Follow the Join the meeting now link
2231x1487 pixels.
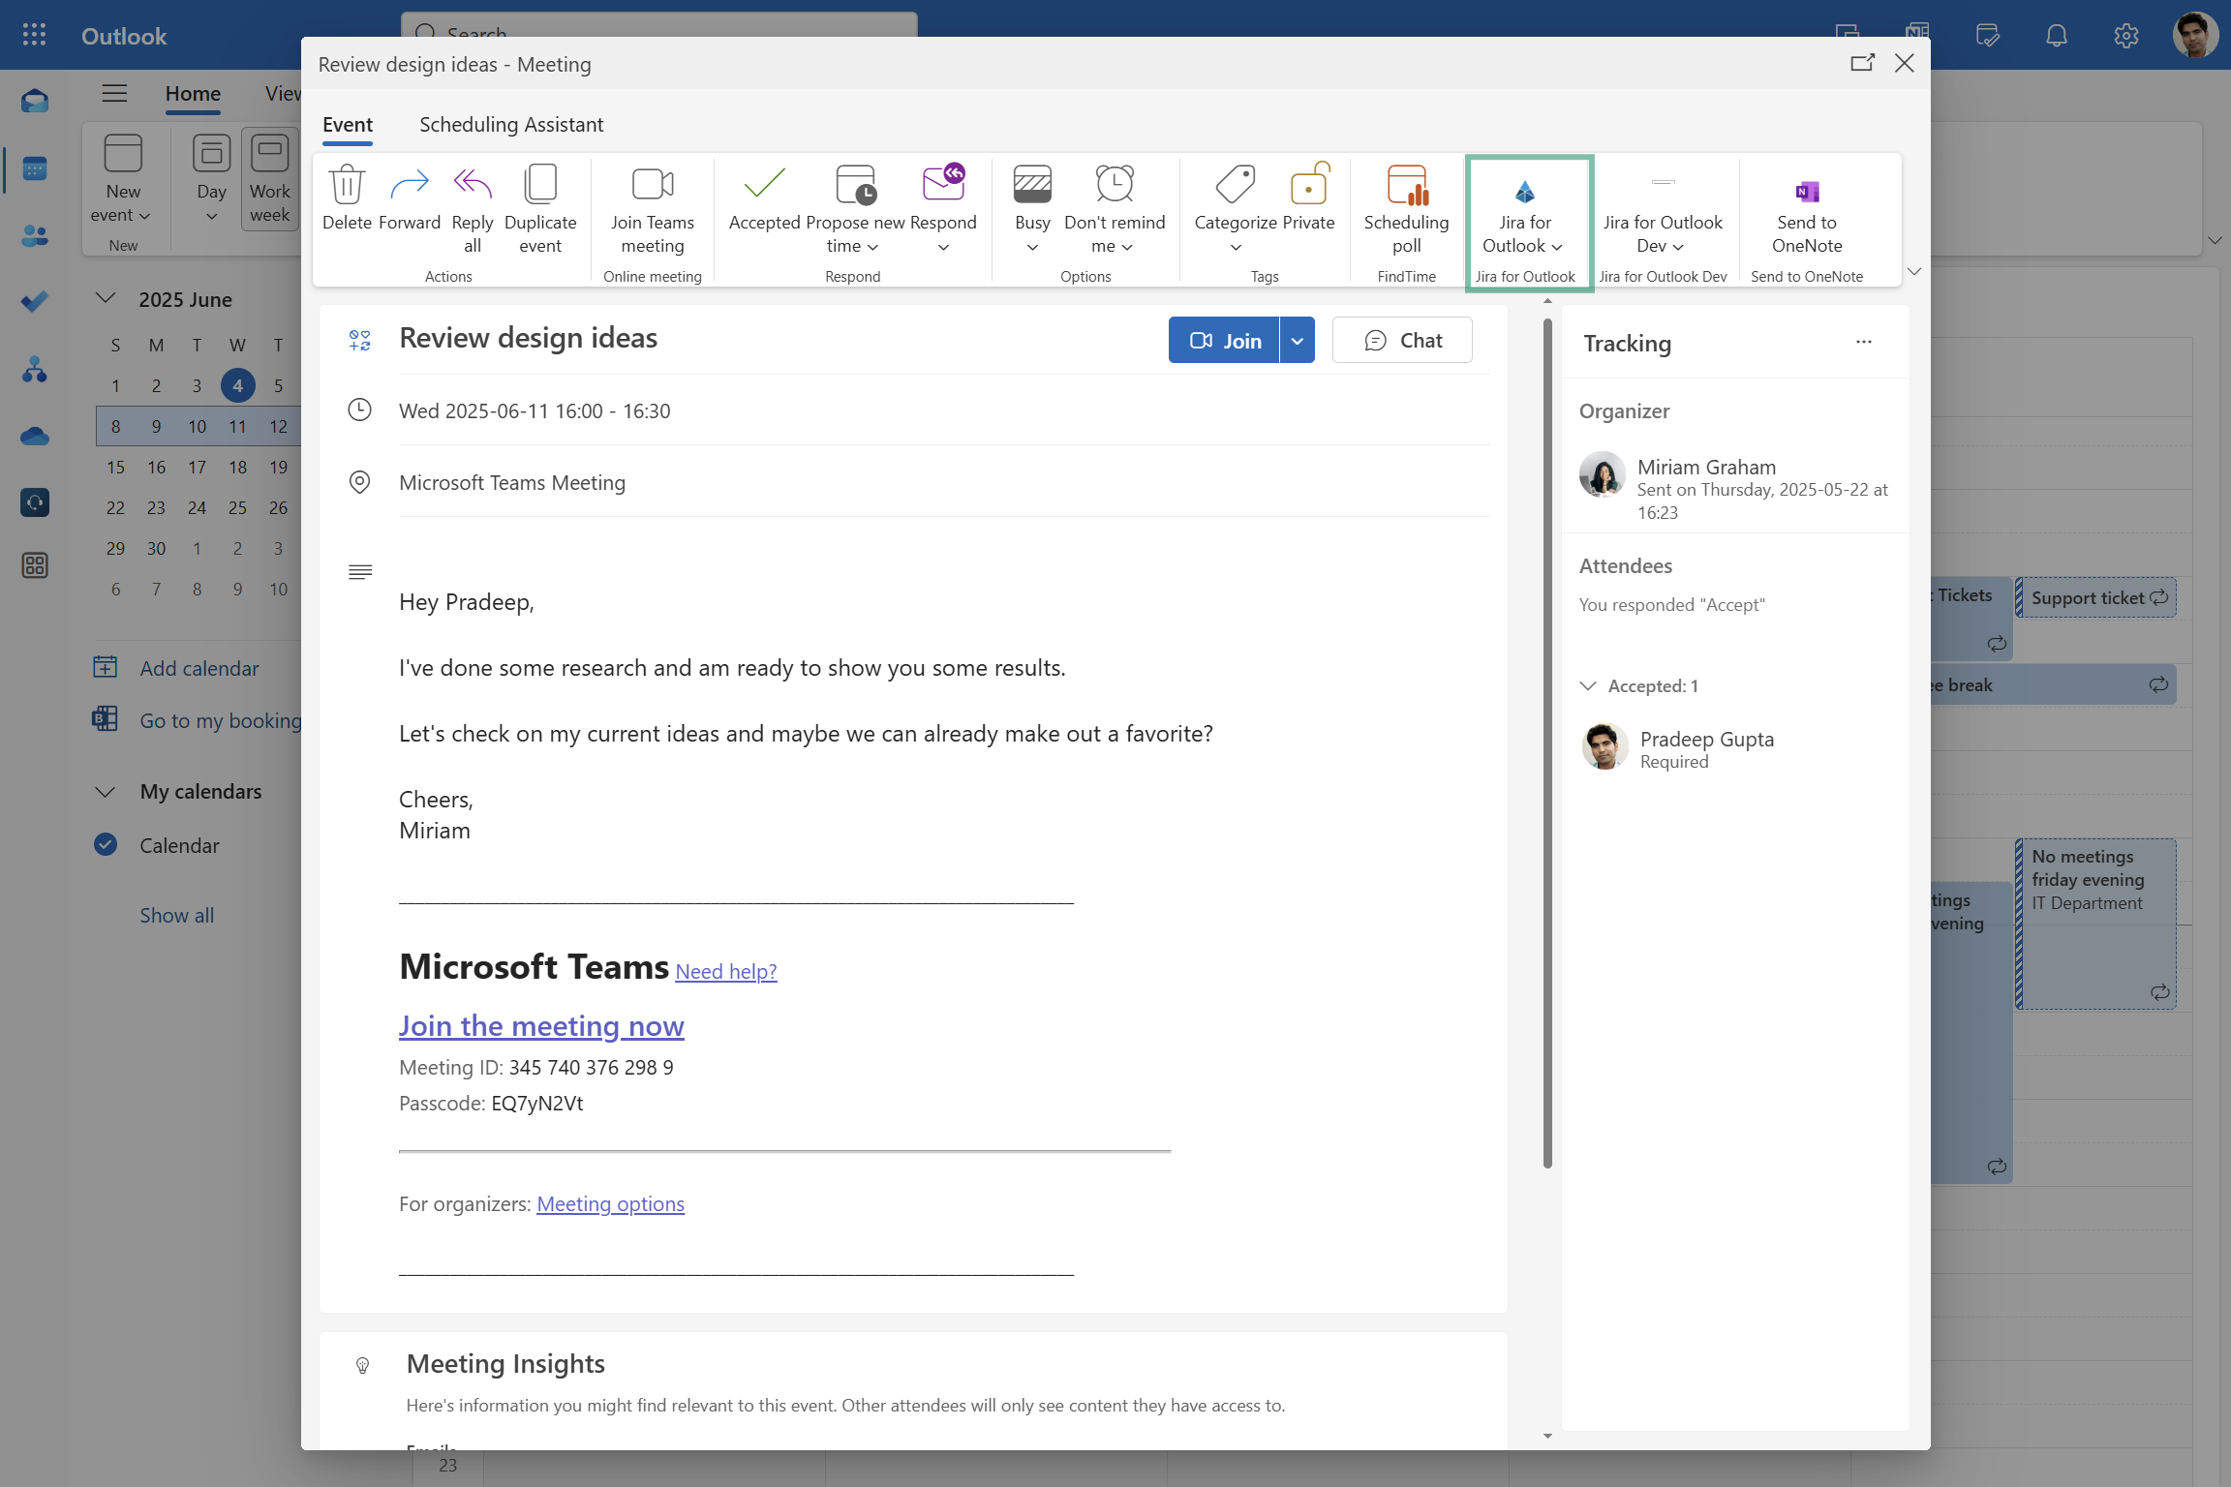point(541,1026)
